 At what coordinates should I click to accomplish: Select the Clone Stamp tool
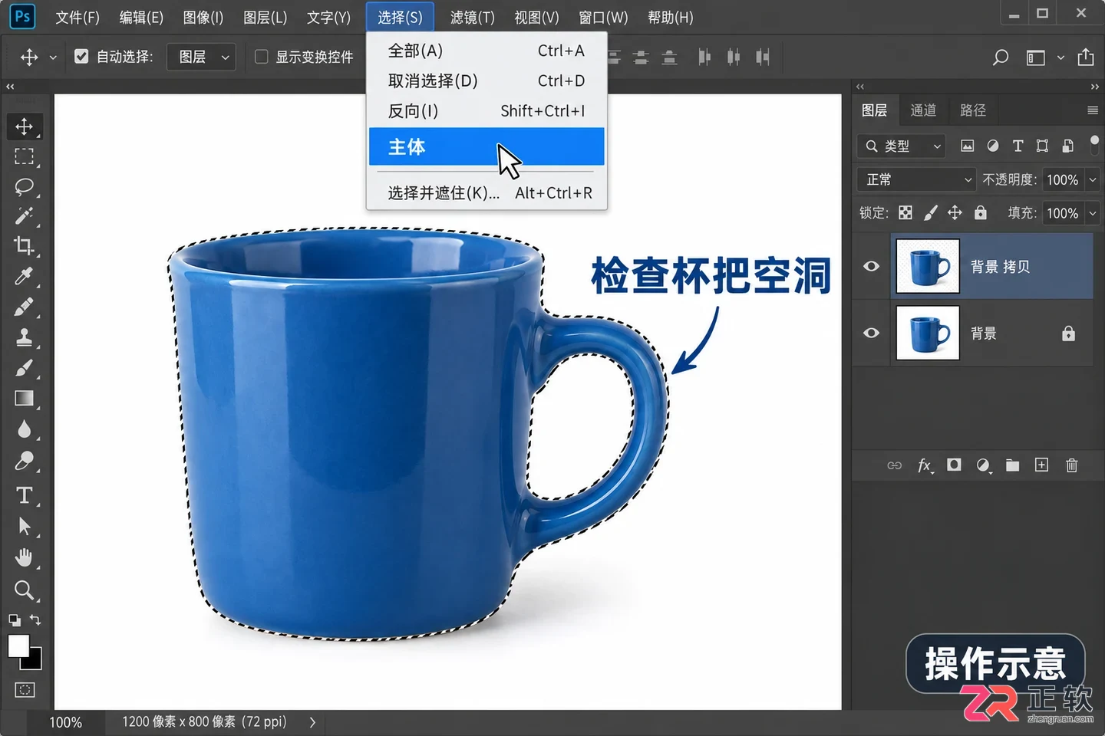click(25, 337)
